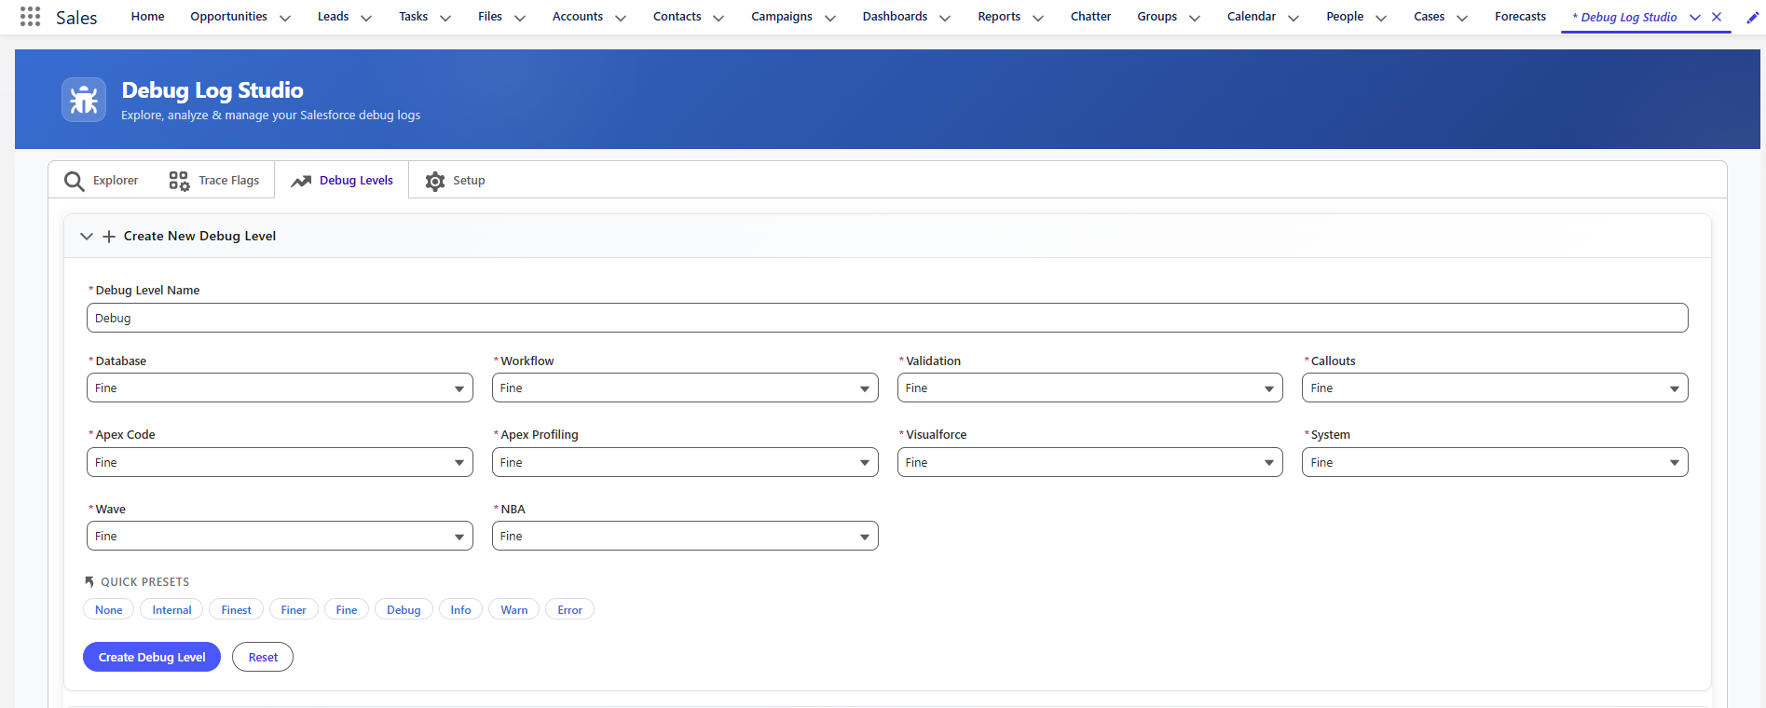Open the App Launcher grid icon

tap(30, 17)
